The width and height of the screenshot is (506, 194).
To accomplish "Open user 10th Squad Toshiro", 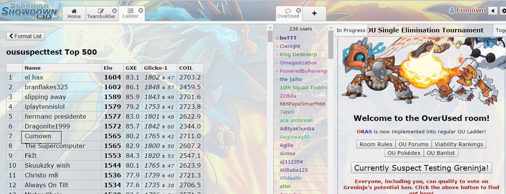I will (x=303, y=88).
